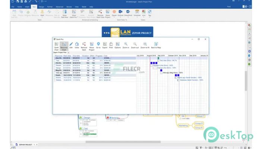
Task: Select the QA topic on the map
Action: point(183,116)
